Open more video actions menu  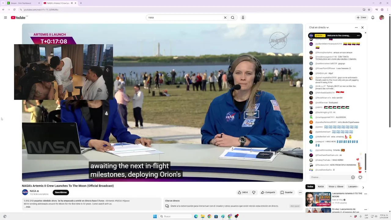coord(300,193)
